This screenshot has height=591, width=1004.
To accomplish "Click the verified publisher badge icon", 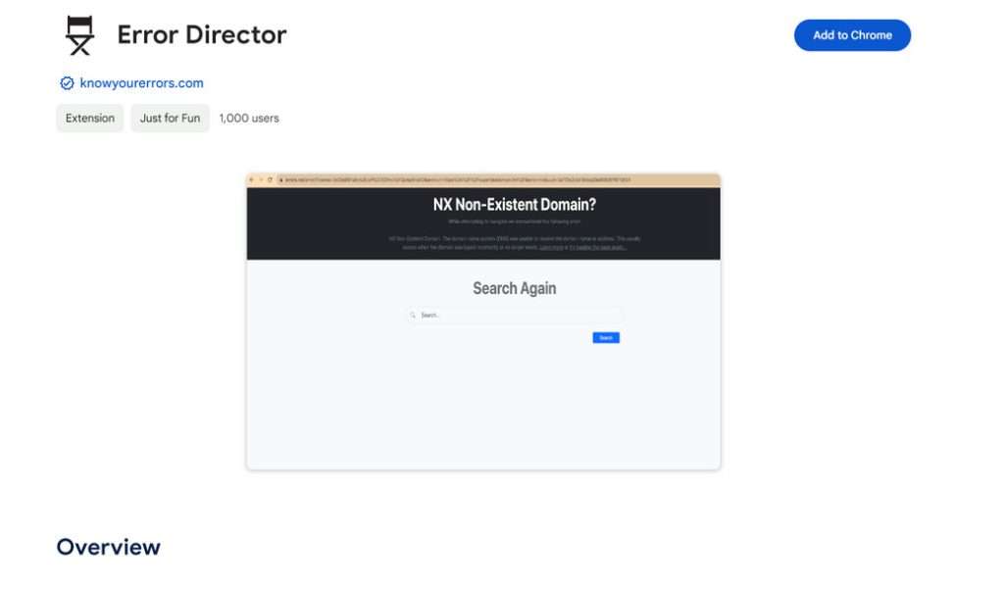I will [x=65, y=83].
